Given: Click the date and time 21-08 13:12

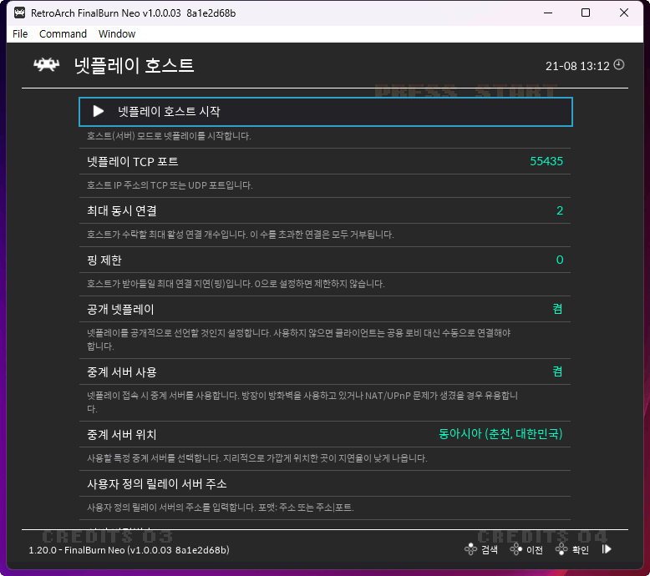Looking at the screenshot, I should click(x=577, y=66).
